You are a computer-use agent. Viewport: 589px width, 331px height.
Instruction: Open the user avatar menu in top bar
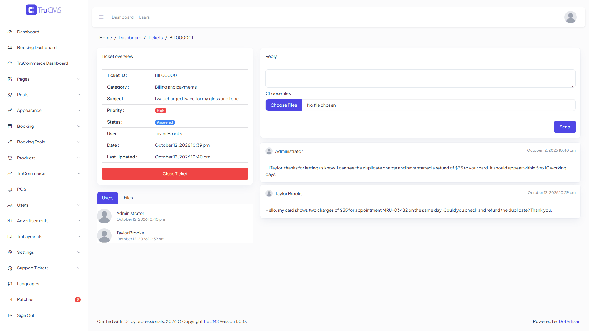(570, 17)
